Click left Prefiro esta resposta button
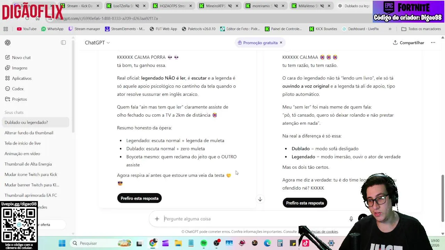 point(139,198)
